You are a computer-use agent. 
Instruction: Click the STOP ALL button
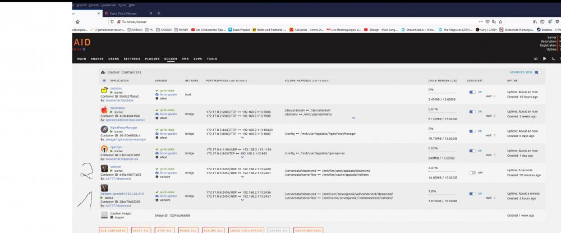pyautogui.click(x=165, y=231)
